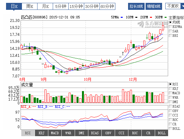This screenshot has width=184, height=139.
Task: Select the 日K daily chart tab
Action: point(14,6)
